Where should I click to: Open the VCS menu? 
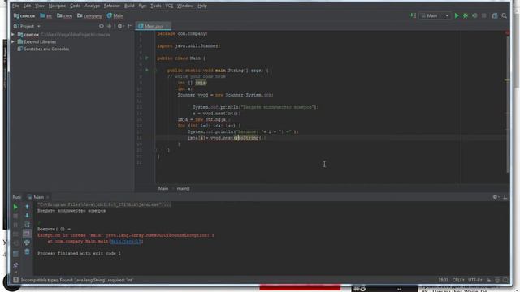[x=169, y=6]
